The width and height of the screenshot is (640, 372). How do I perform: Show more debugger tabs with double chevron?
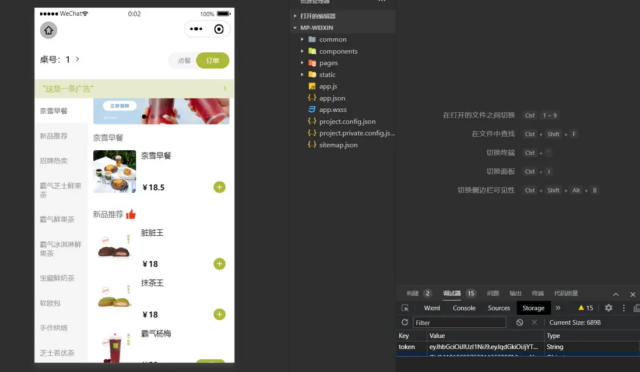558,307
